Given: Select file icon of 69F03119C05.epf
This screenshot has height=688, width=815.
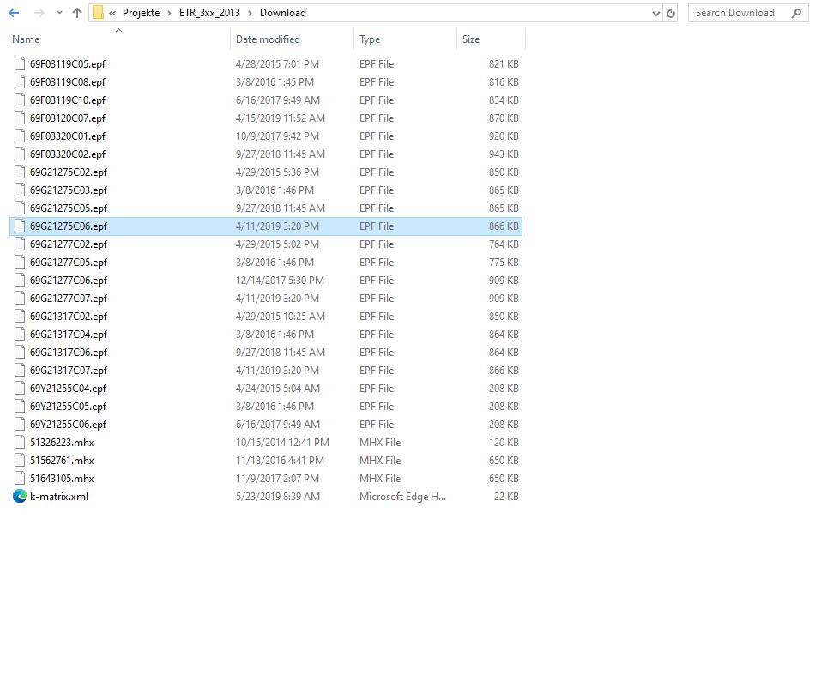Looking at the screenshot, I should coord(20,64).
